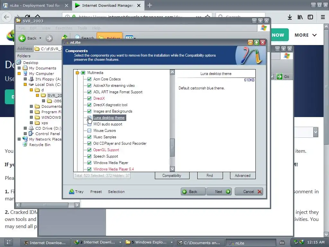Open the Back button dropdown arrow
The height and width of the screenshot is (247, 329).
40,38
